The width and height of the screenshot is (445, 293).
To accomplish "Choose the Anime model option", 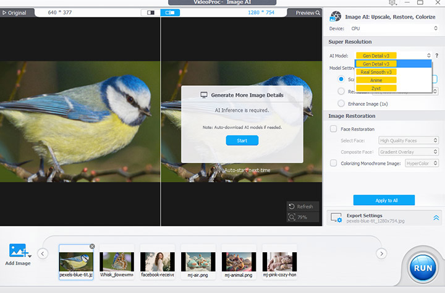I will click(393, 80).
